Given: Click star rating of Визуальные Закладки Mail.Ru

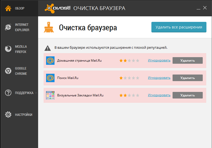Looking at the screenshot, I should coord(129,95).
